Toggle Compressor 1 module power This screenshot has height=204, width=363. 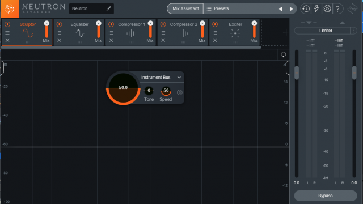pos(111,24)
